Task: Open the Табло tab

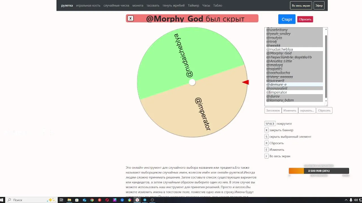Action: coord(218,5)
